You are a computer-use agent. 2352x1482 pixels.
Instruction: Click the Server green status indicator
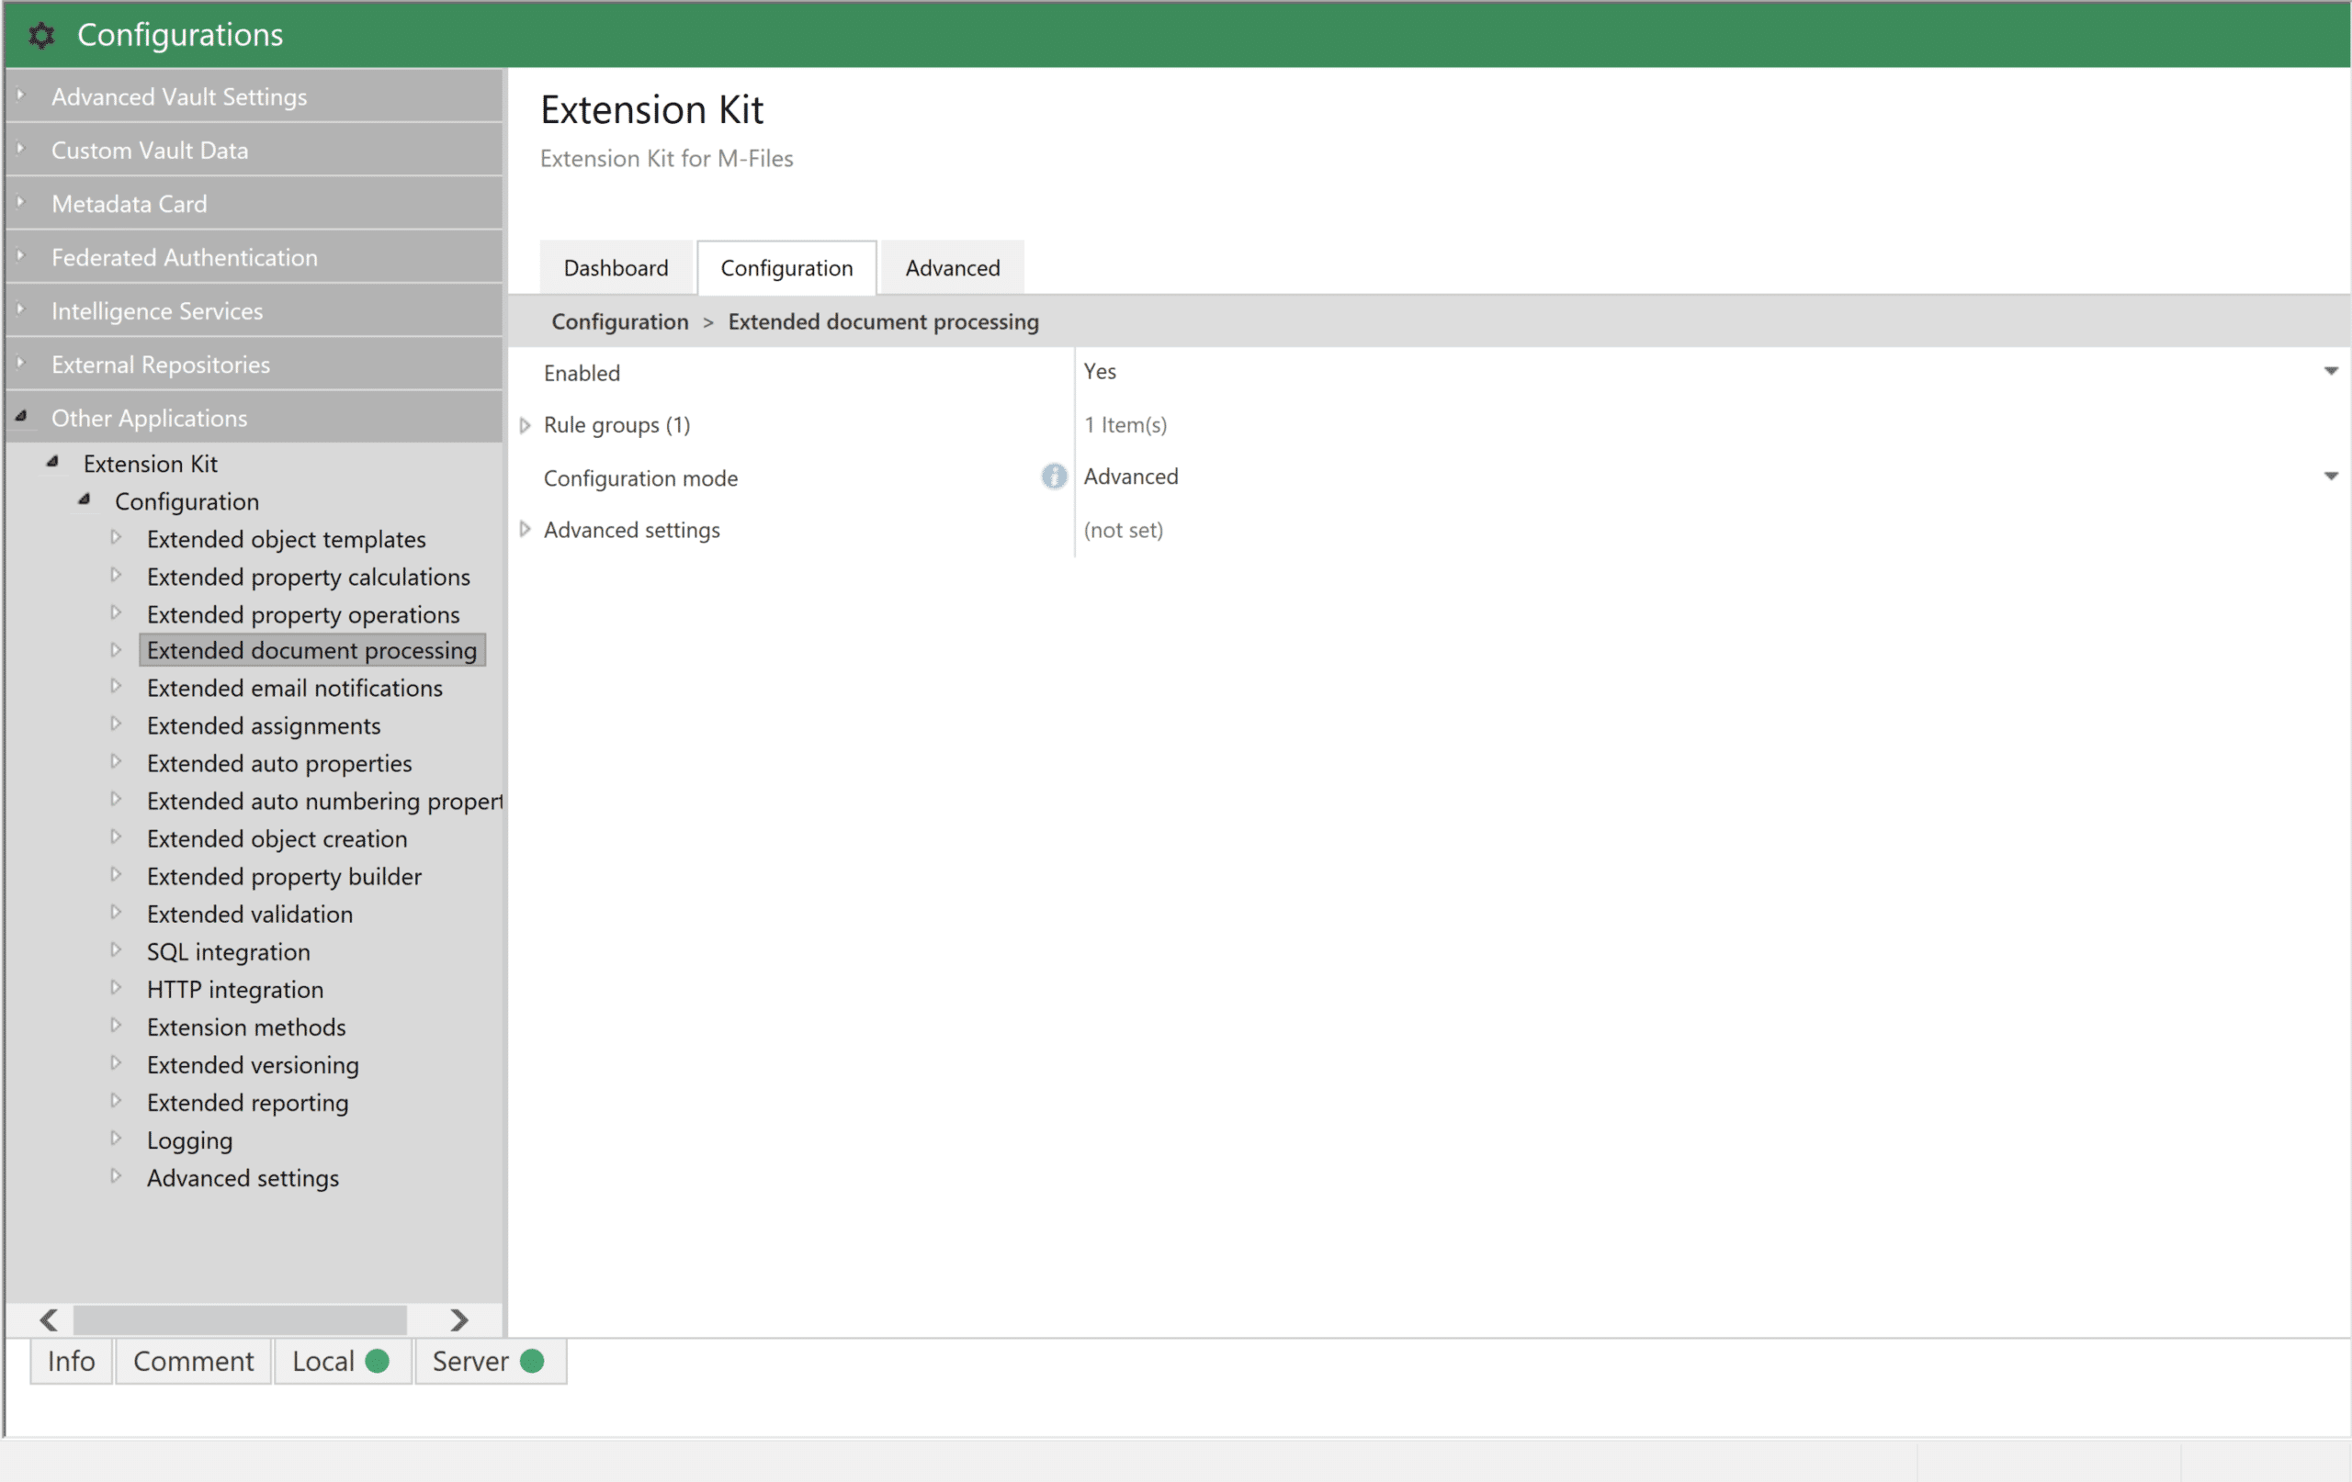click(x=532, y=1361)
